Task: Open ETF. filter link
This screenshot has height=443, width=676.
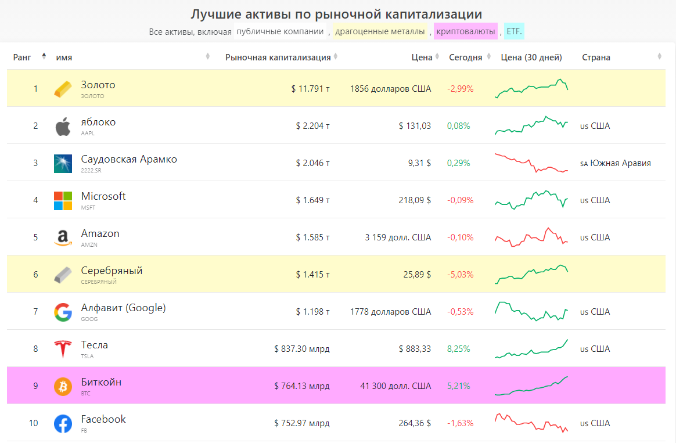Action: point(514,31)
